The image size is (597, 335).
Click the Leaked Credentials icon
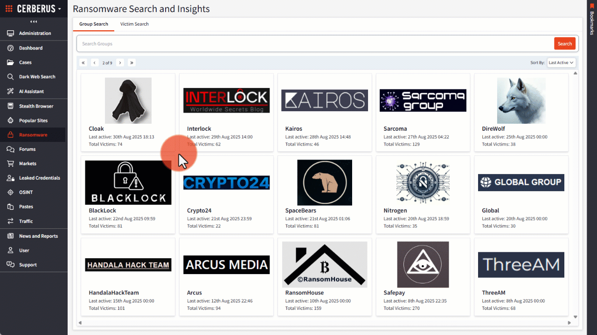[10, 178]
